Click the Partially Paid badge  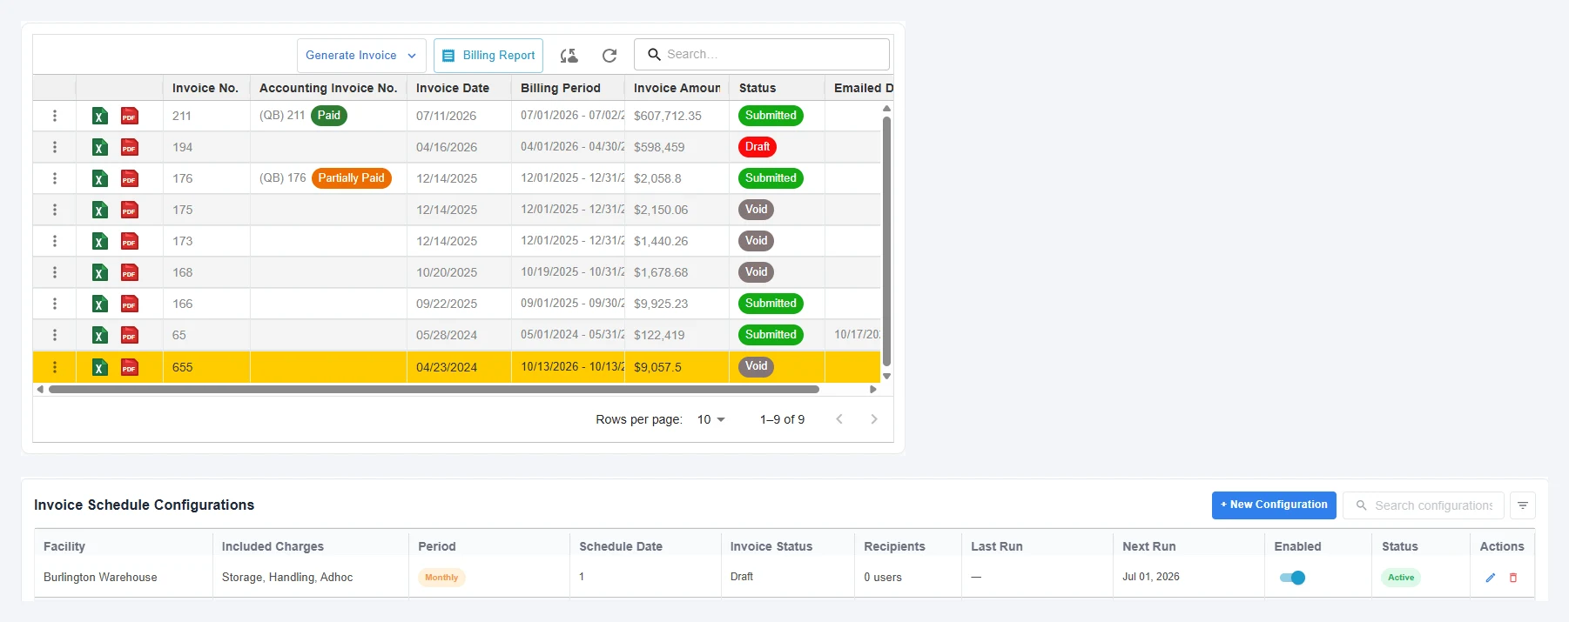[351, 178]
